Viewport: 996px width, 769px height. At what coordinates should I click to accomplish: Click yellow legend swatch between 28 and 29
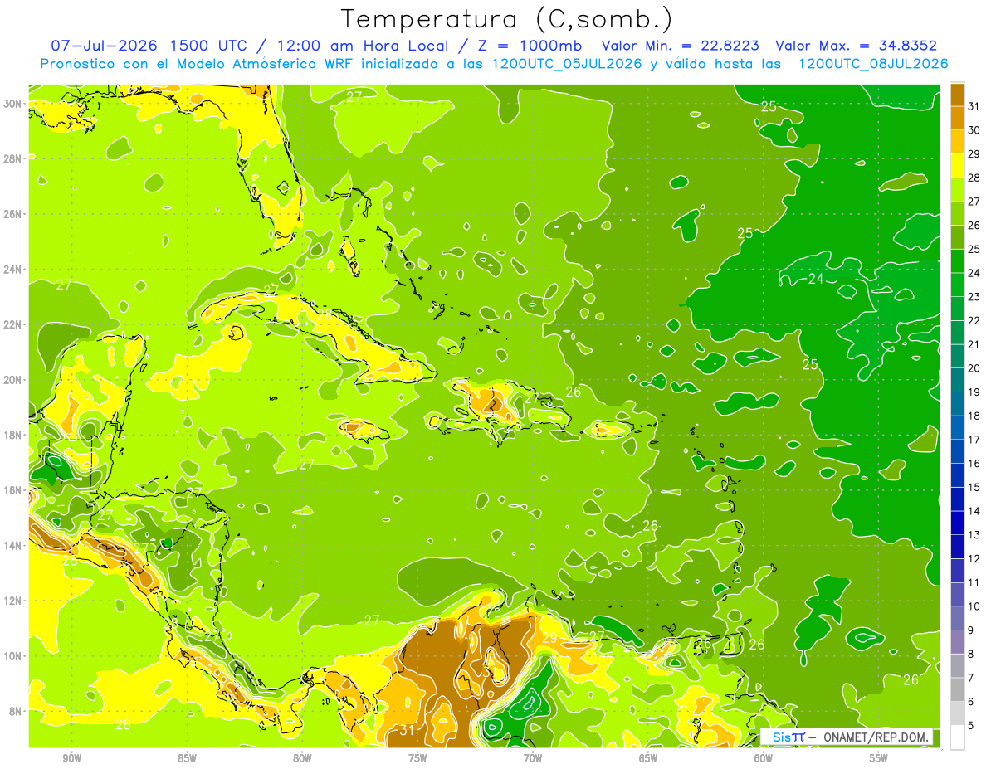click(957, 166)
